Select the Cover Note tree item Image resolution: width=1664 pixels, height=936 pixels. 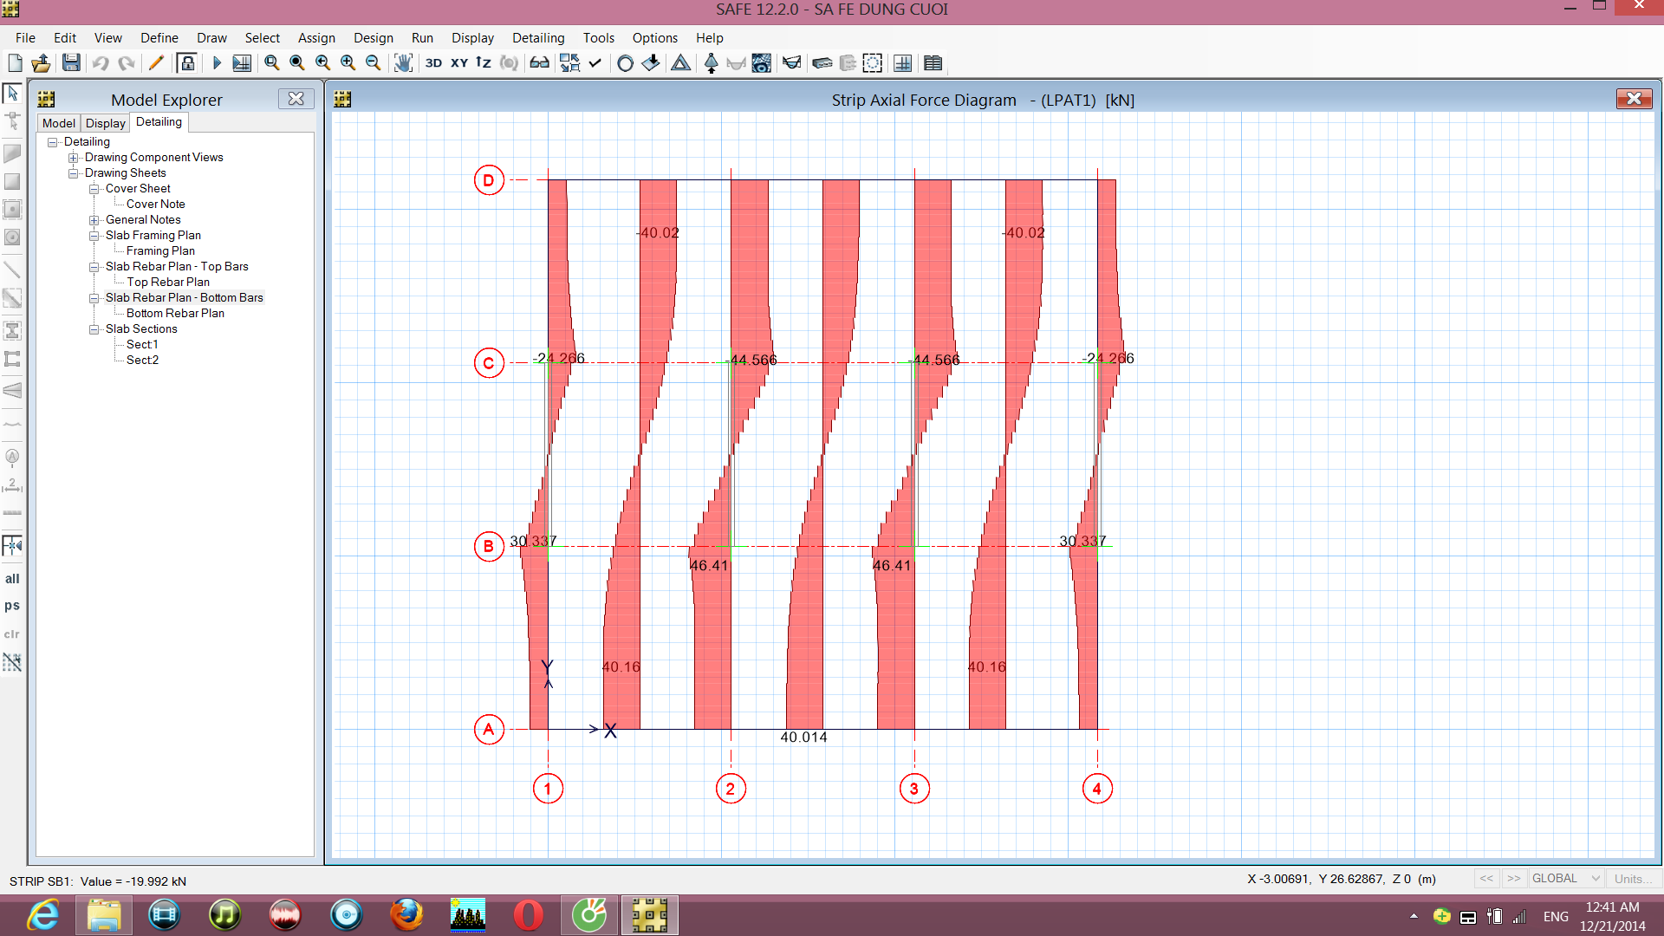[x=156, y=205]
